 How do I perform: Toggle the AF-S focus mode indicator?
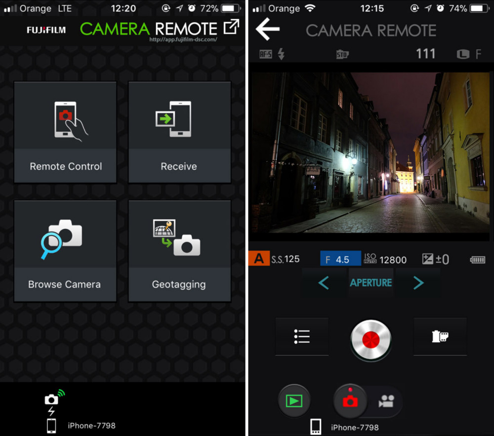pyautogui.click(x=266, y=54)
